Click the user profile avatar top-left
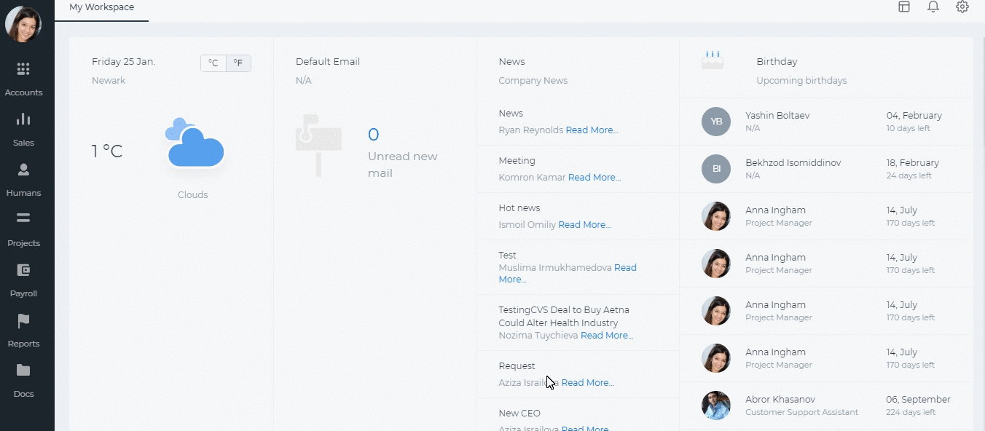This screenshot has height=431, width=985. pos(23,24)
